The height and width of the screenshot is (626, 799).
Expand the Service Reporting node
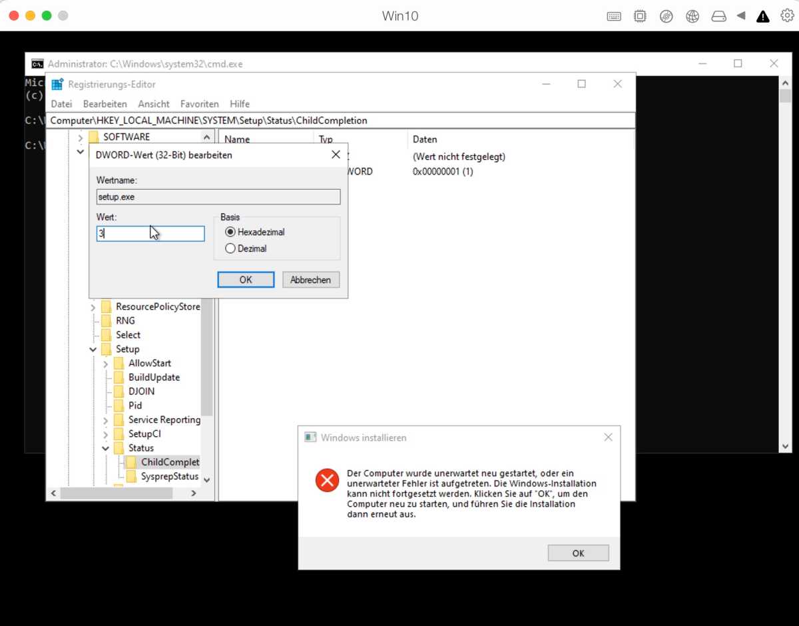pyautogui.click(x=105, y=420)
